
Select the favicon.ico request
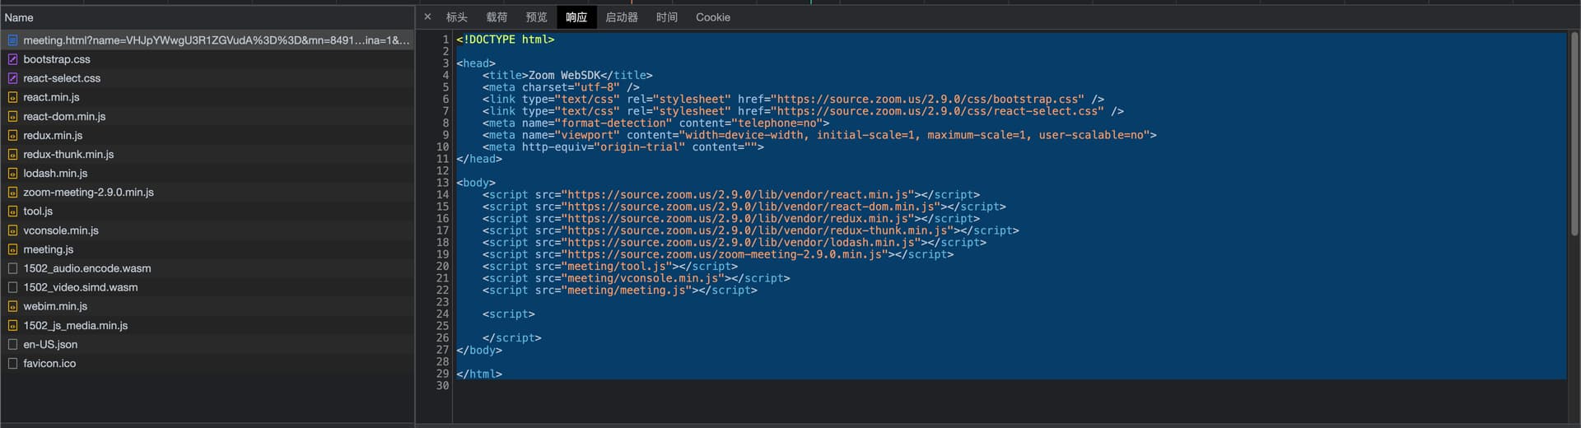pyautogui.click(x=208, y=363)
